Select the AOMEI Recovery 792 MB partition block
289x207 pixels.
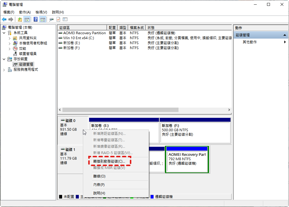(x=187, y=160)
